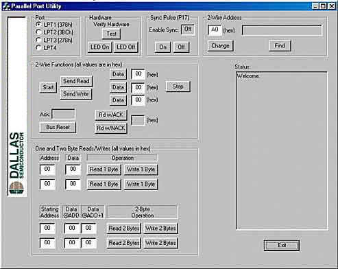Screen dimensions: 338x269
Task: Click the Start button in 2-Wire Functions
Action: 48,87
